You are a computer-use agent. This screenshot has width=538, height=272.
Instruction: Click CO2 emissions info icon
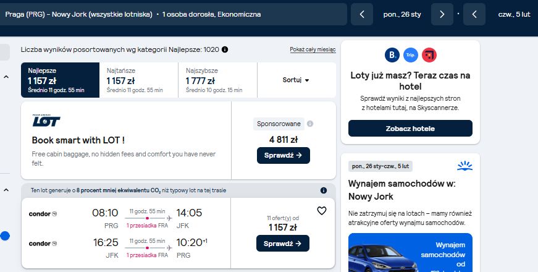click(323, 190)
